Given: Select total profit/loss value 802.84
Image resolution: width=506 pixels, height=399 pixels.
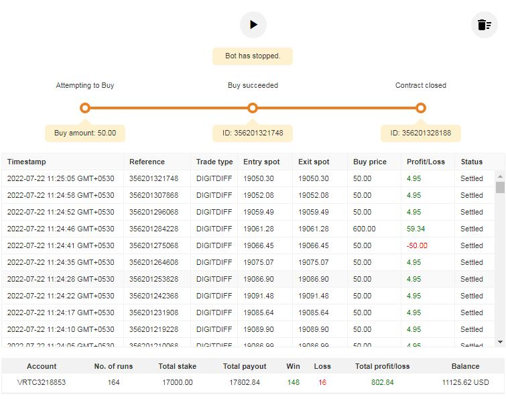Looking at the screenshot, I should (x=383, y=382).
